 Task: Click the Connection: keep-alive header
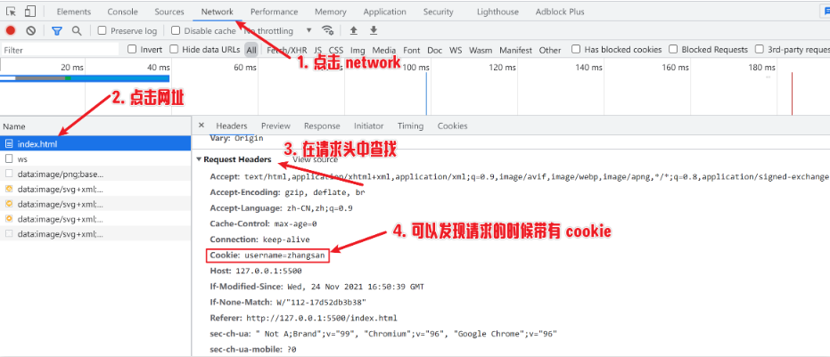[x=260, y=239]
